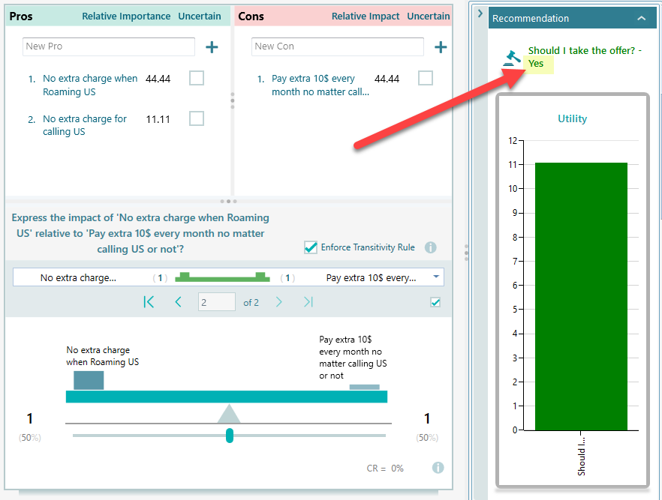662x500 pixels.
Task: Click the plus icon to add new Con
Action: (441, 47)
